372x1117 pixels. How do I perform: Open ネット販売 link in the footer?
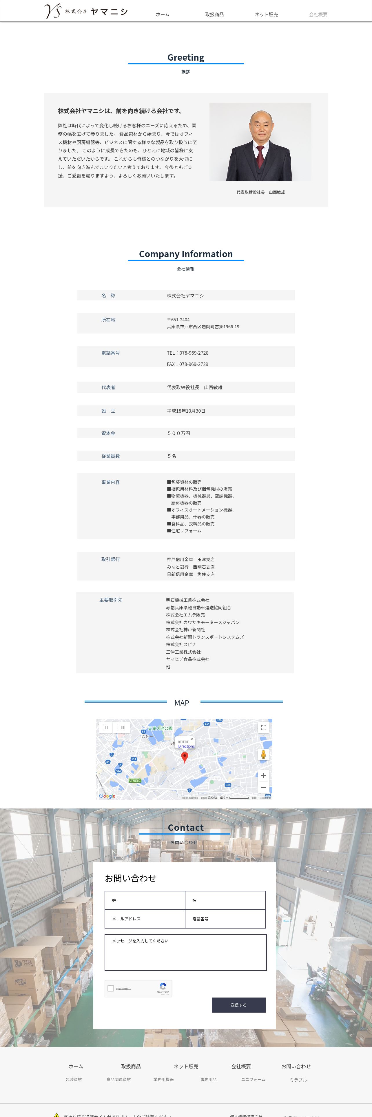pos(186,1066)
